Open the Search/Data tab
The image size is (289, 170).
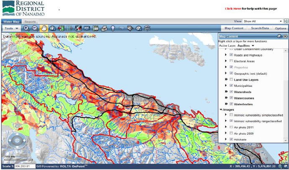pyautogui.click(x=260, y=28)
